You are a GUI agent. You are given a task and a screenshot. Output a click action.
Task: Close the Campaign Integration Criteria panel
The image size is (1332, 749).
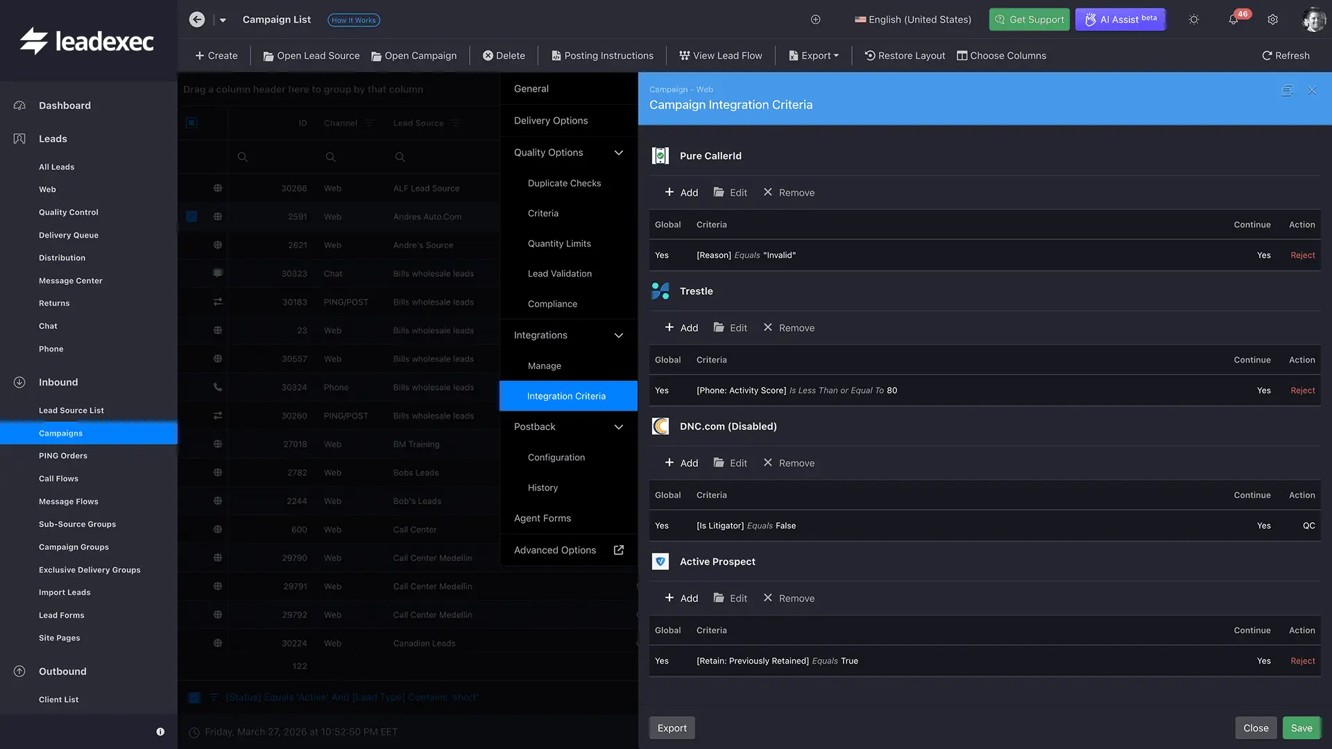(1312, 91)
